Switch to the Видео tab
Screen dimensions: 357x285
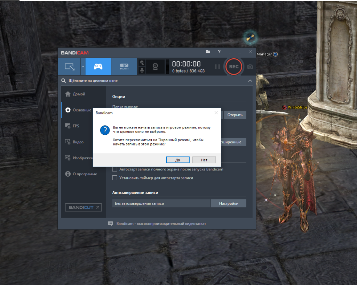tap(78, 142)
